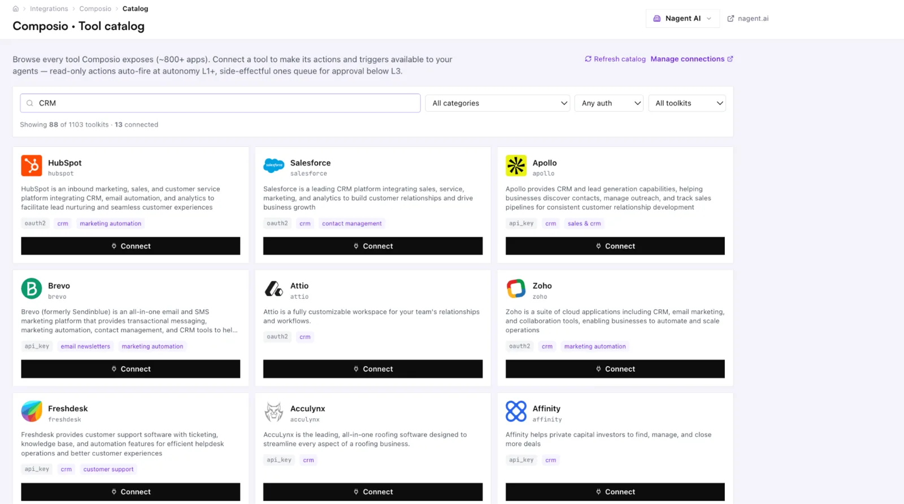Viewport: 904px width, 504px height.
Task: Click the Acculynx lynx logo
Action: [274, 412]
